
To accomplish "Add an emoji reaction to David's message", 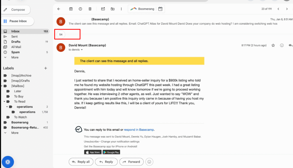I will point(282,45).
